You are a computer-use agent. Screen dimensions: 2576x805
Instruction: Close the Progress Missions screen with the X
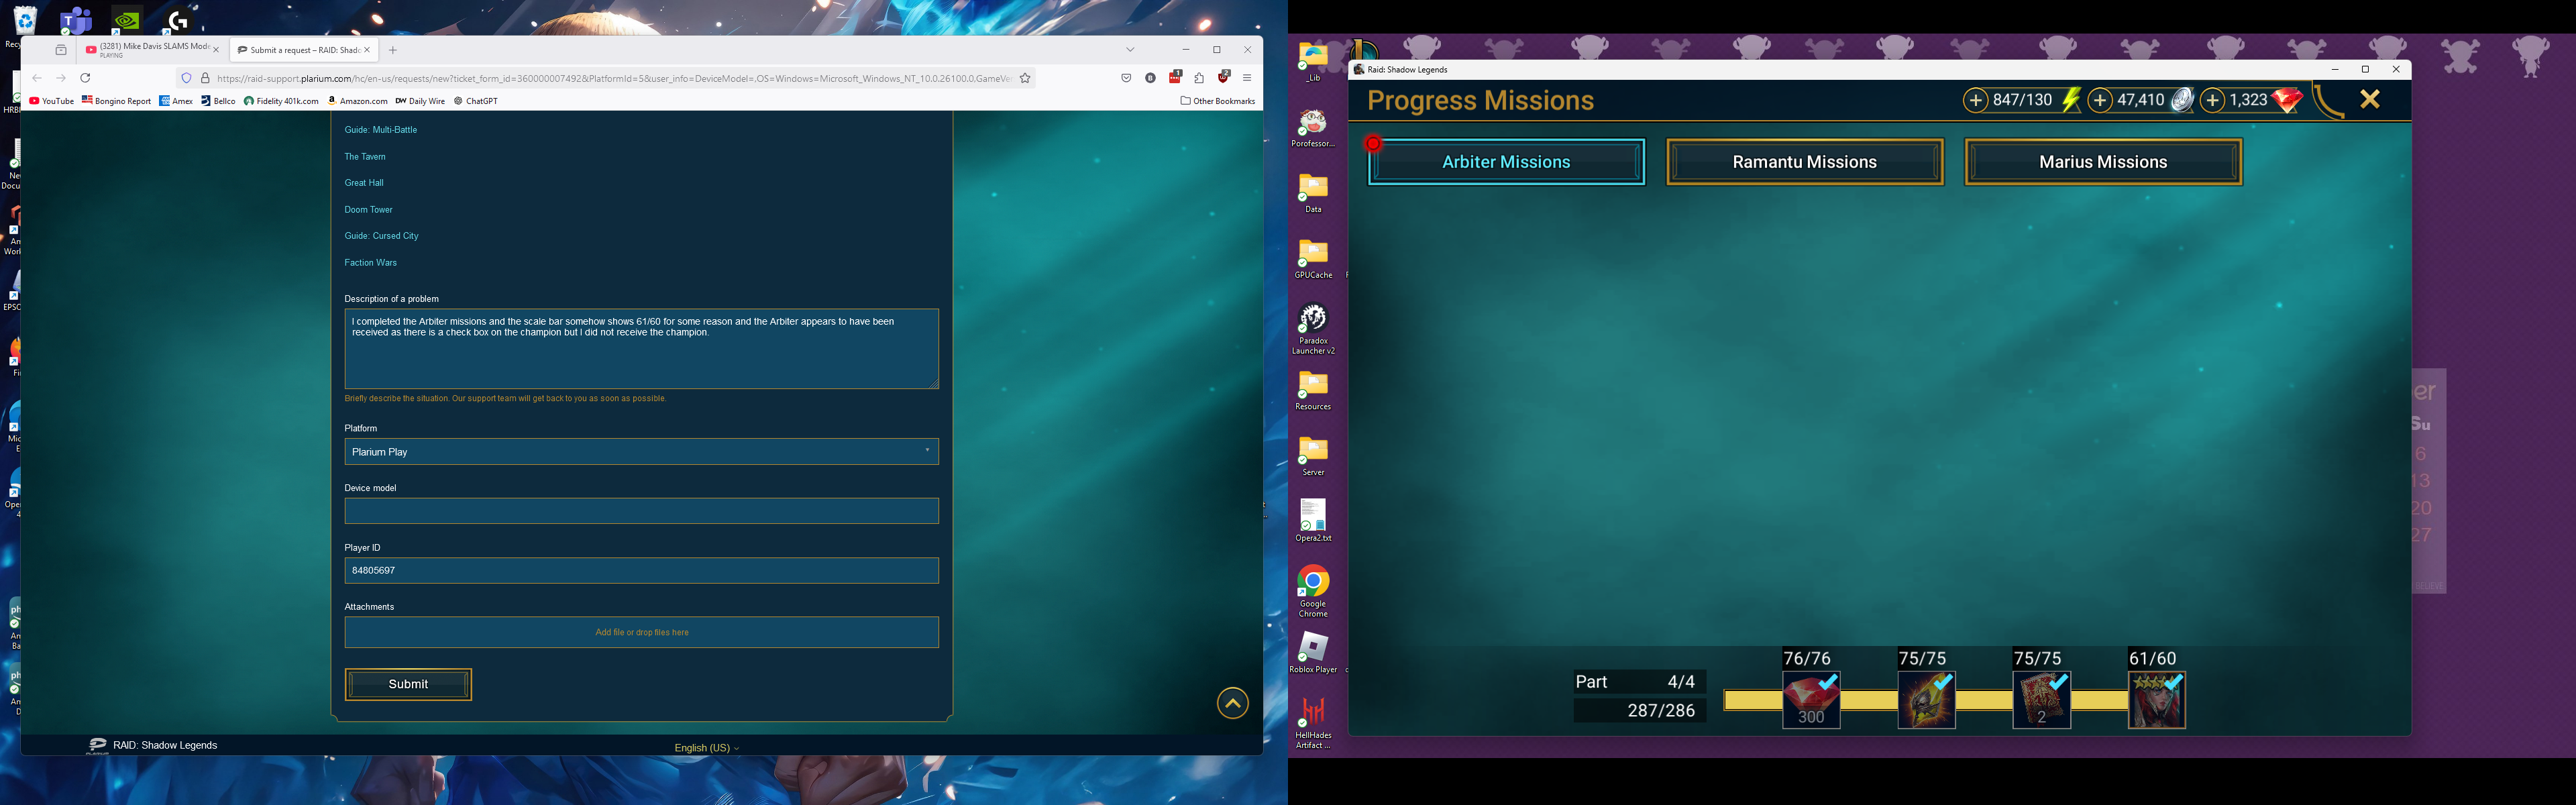tap(2369, 99)
